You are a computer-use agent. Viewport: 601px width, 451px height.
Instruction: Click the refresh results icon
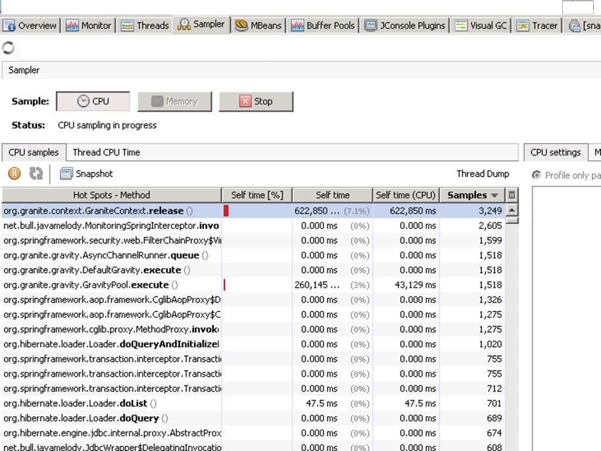point(36,174)
